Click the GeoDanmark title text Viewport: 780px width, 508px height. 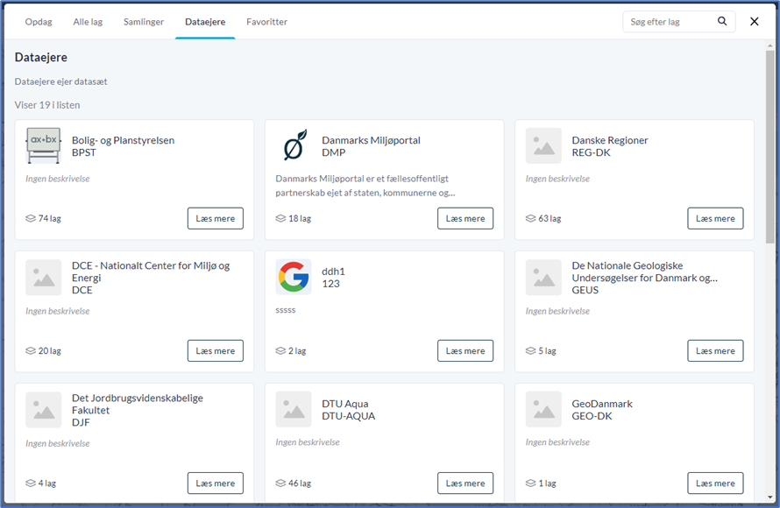coord(602,404)
